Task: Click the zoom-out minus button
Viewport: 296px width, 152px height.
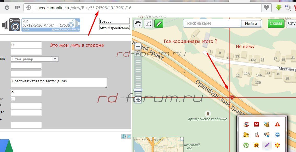Action: tap(138, 46)
